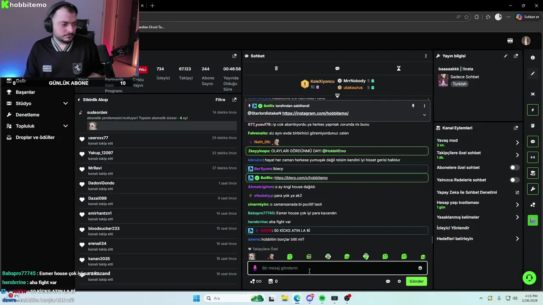Screen dimensions: 543x305
Task: Toggle Yalnızca ifadelerle sohbet switch
Action: coord(514,180)
